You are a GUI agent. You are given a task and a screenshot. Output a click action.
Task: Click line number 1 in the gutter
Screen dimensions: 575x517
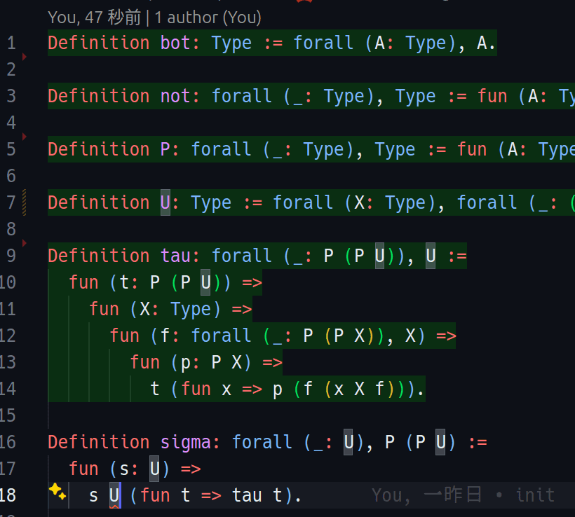tap(11, 43)
